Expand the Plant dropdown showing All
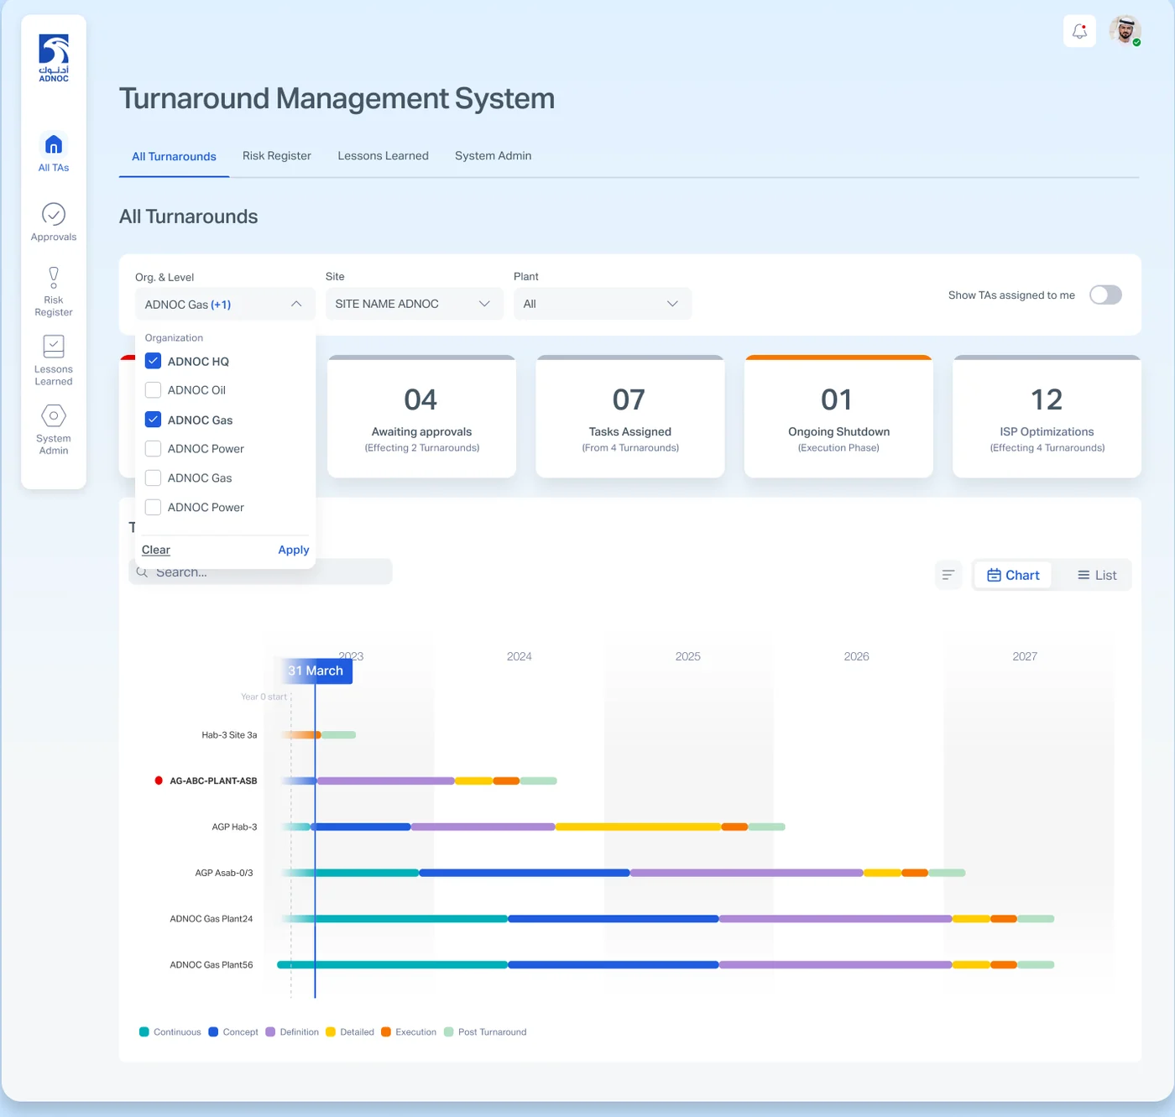 (603, 304)
